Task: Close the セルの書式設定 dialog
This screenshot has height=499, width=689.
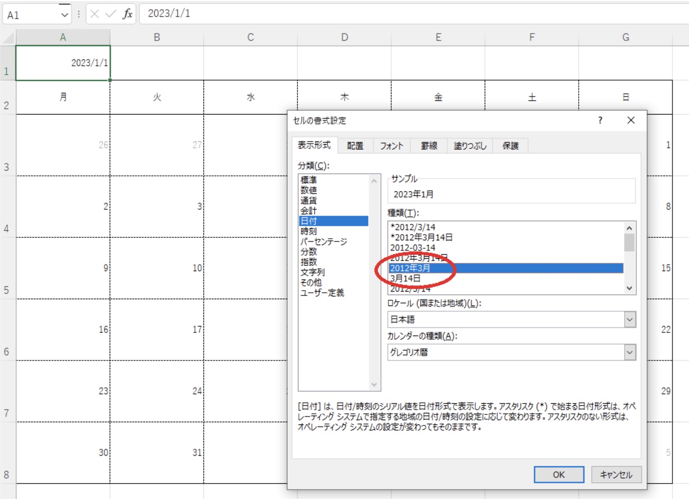Action: 631,120
